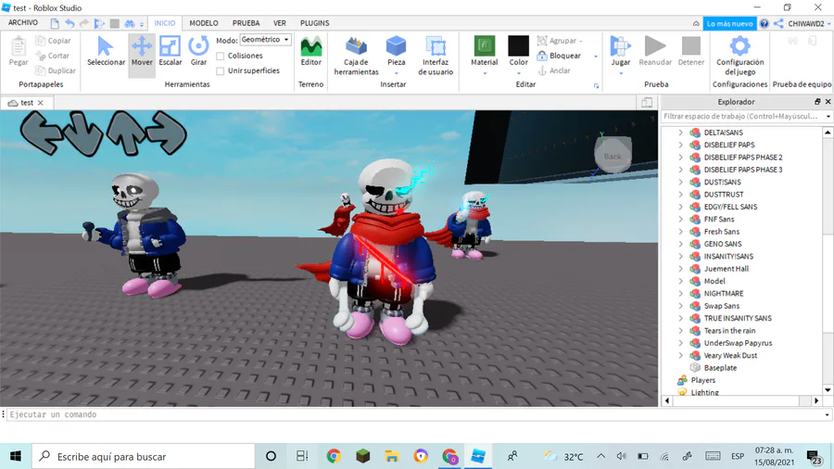Click the Ejecutar un comando field

[415, 414]
